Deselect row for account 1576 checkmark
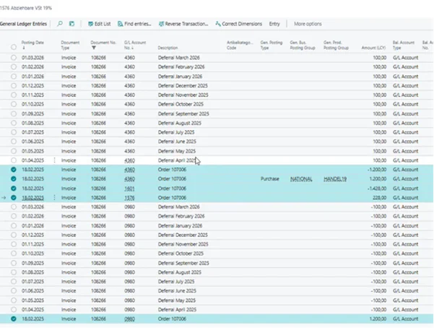The width and height of the screenshot is (434, 328). tap(14, 198)
